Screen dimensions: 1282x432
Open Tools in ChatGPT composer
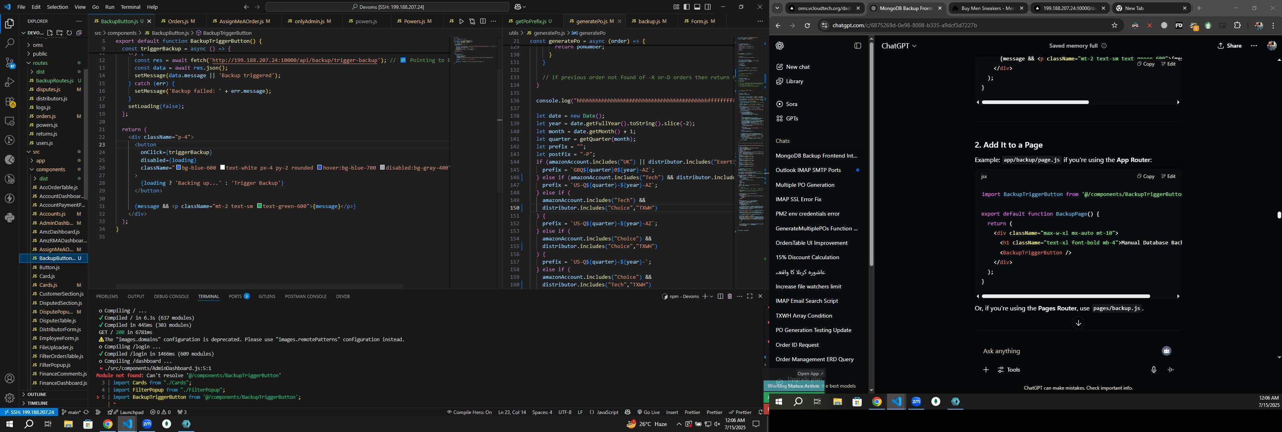[1009, 370]
